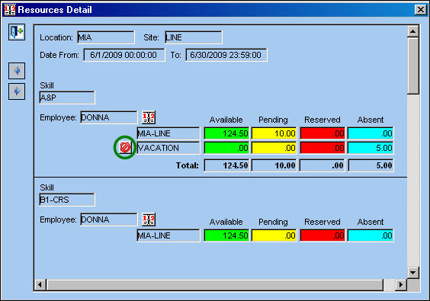Click the Available header under B1-CRS

pyautogui.click(x=226, y=222)
